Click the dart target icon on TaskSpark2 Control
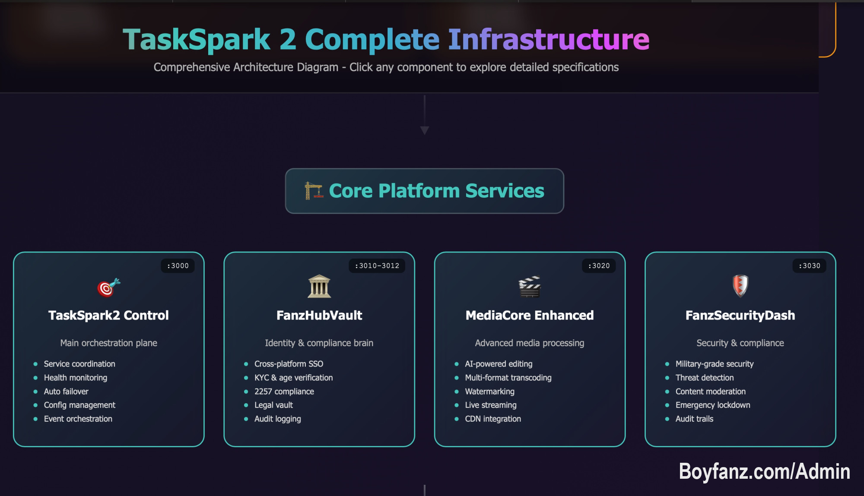The image size is (864, 496). pyautogui.click(x=108, y=287)
